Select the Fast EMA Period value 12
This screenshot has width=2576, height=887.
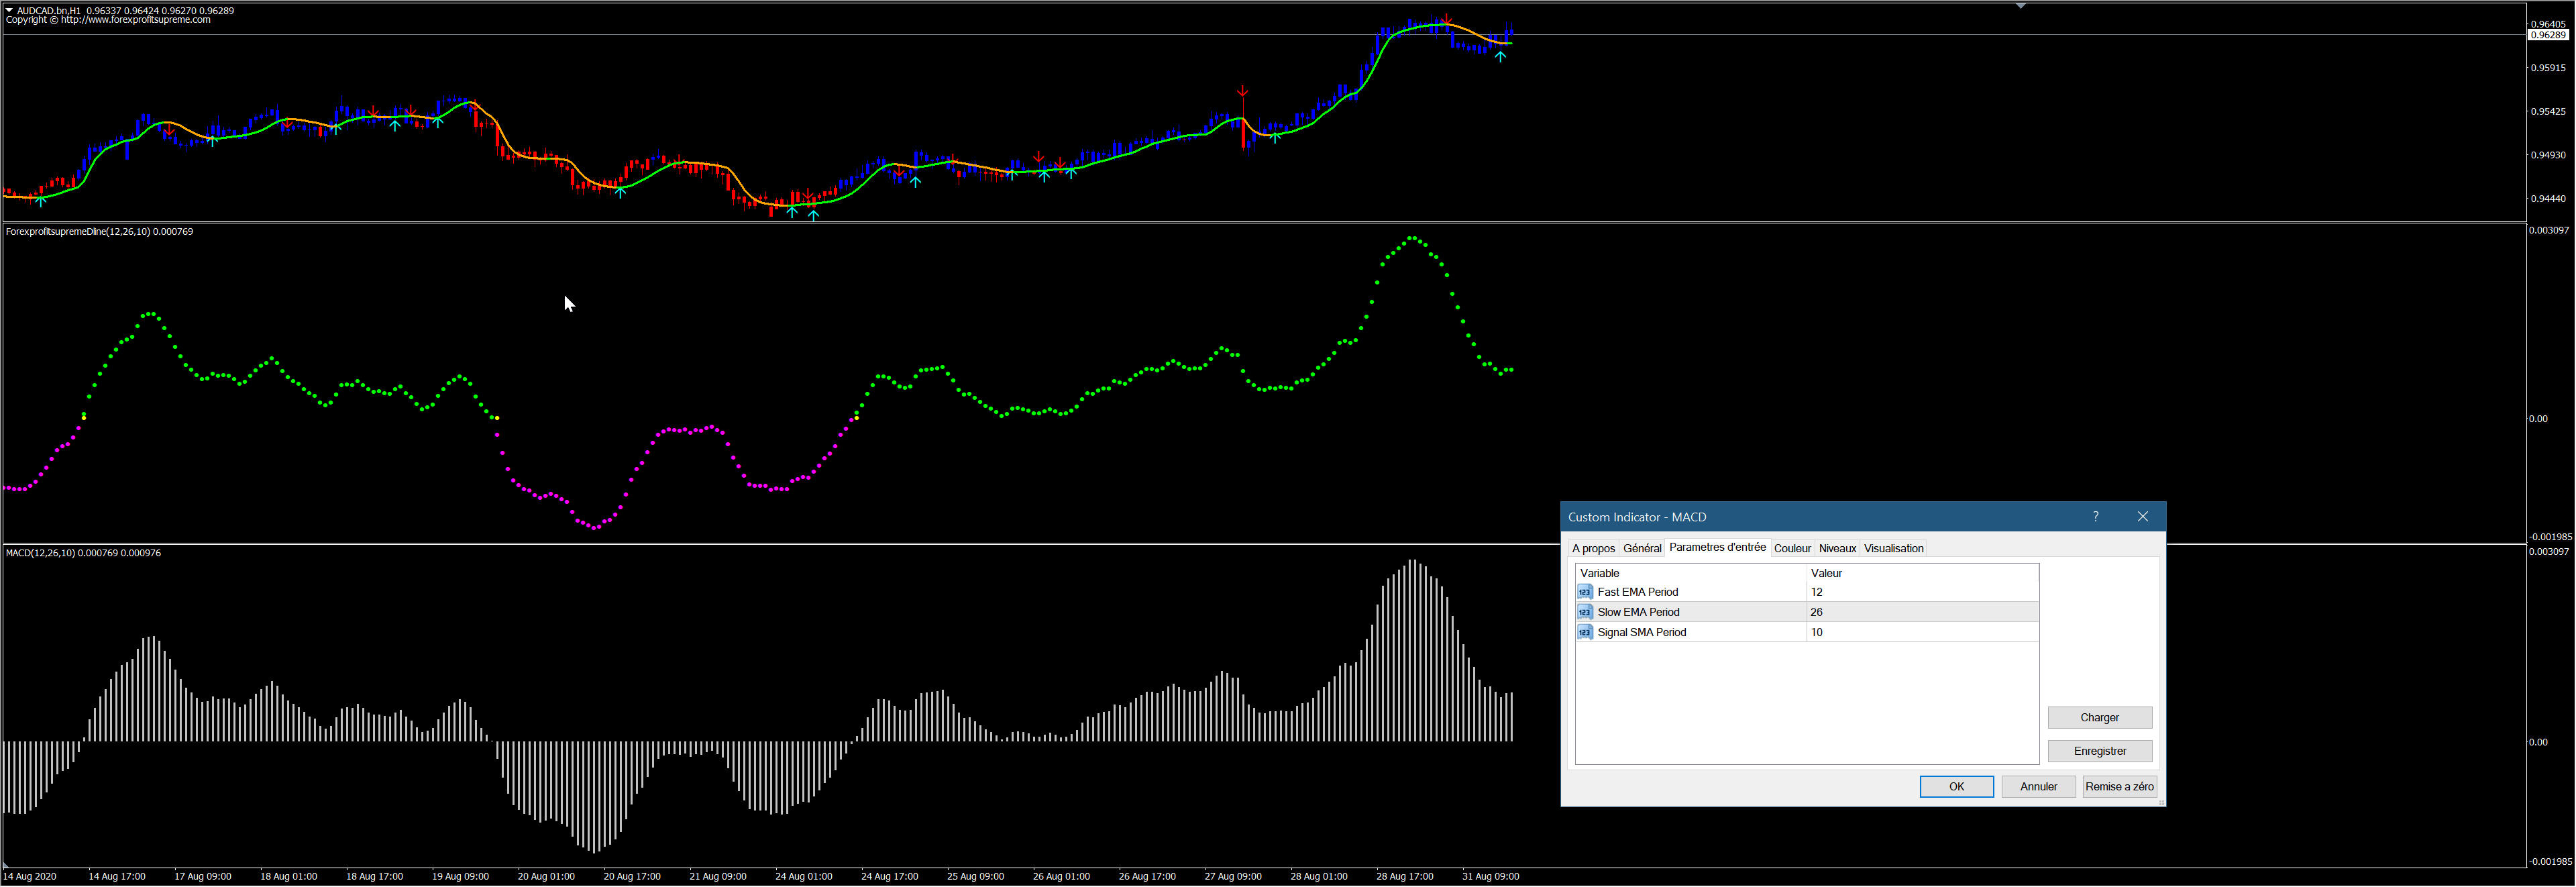[x=1816, y=592]
